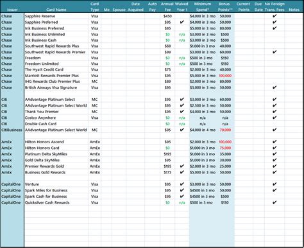The height and width of the screenshot is (248, 304).
Task: Select the $450 annual fee cell
Action: 167,16
